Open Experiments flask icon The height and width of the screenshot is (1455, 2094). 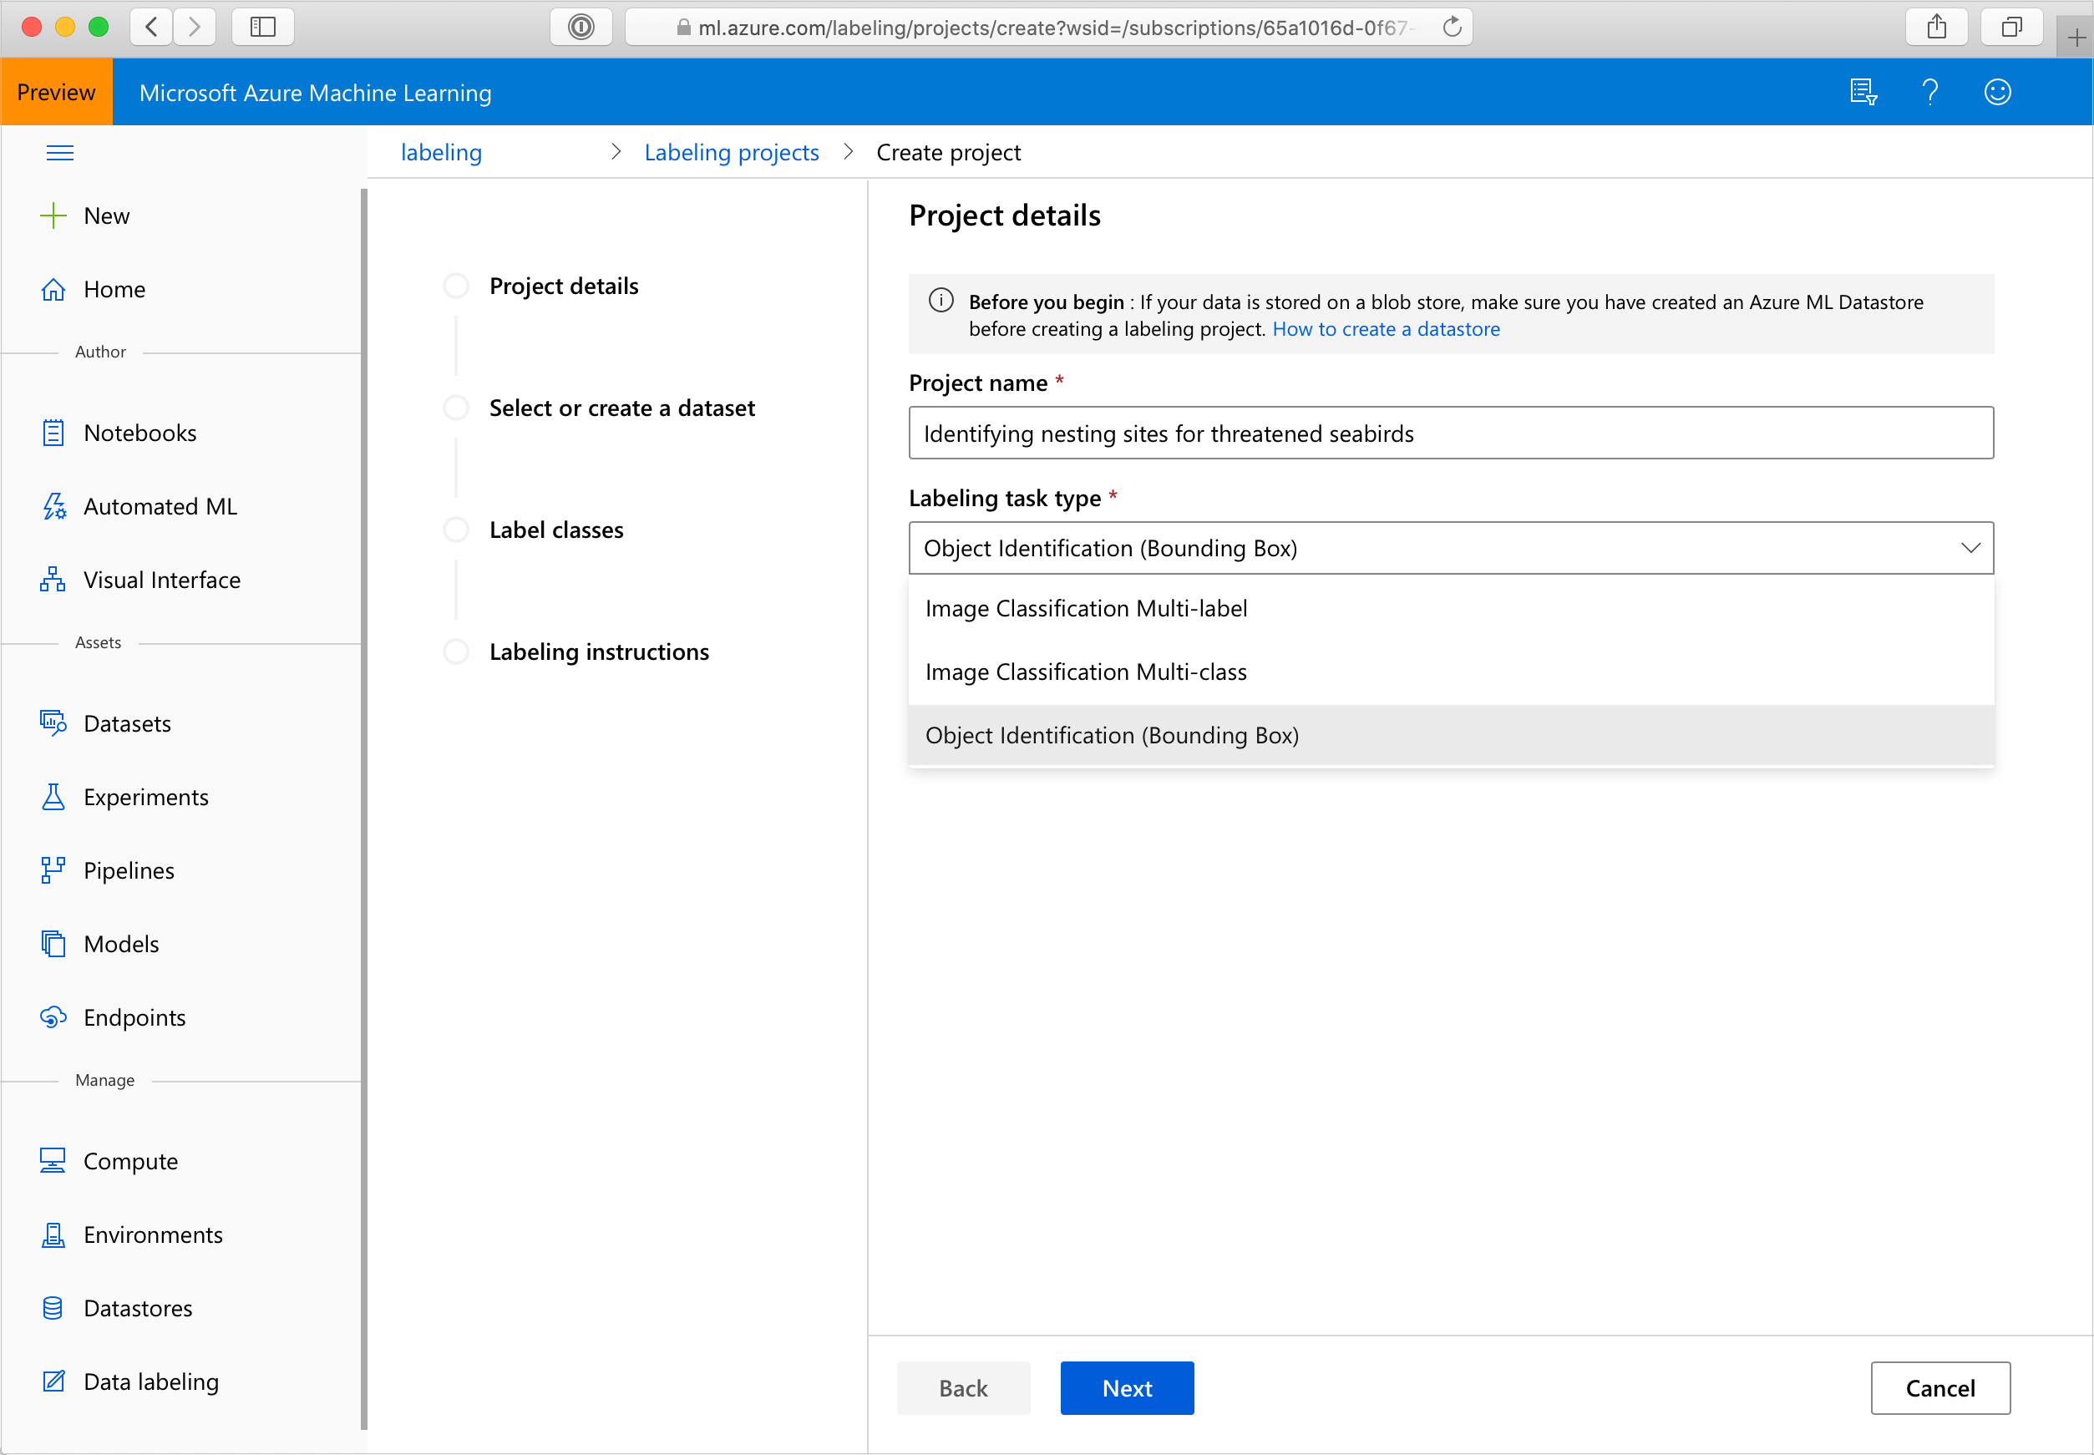click(53, 797)
